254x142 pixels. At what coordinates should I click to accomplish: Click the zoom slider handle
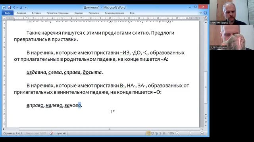[190, 133]
